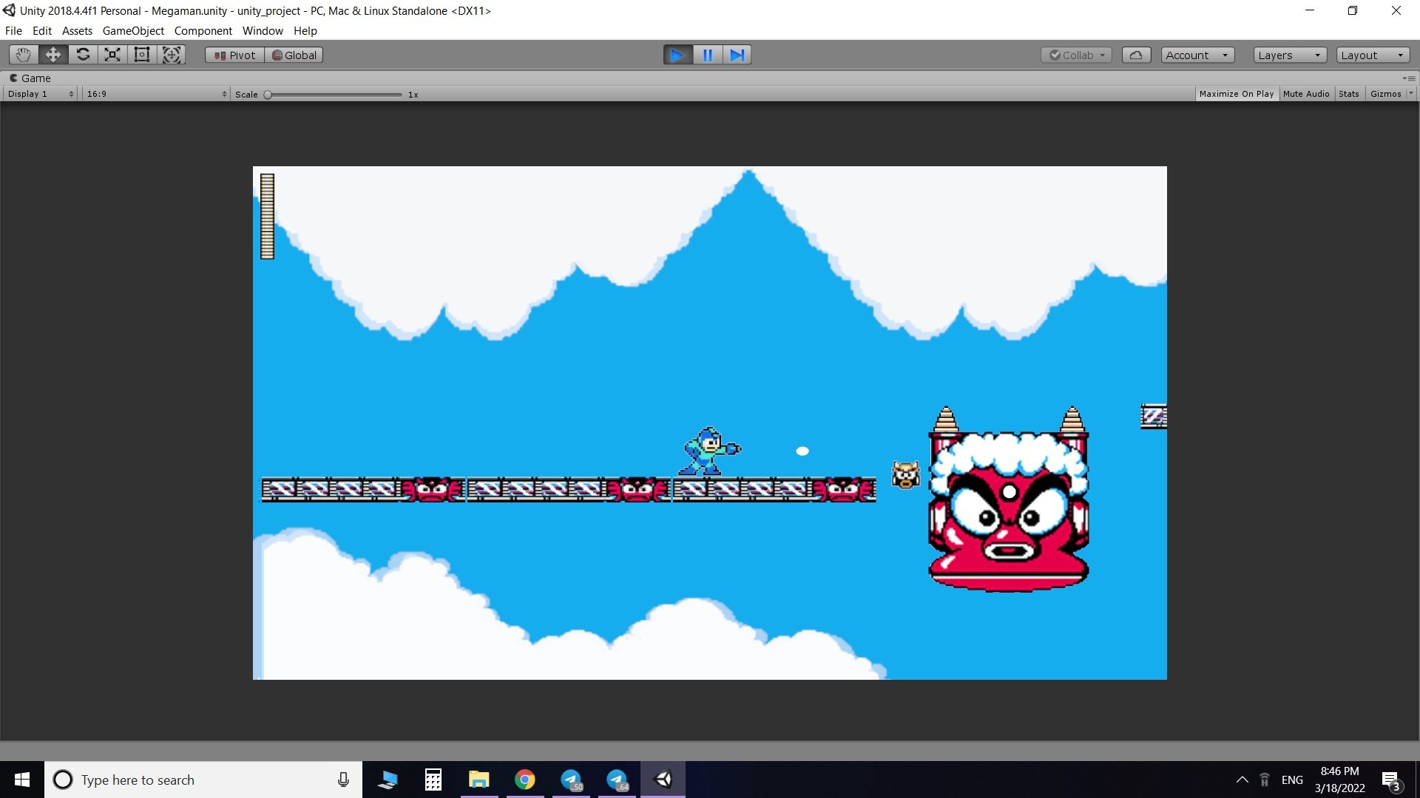Screen dimensions: 1420x798
Task: Toggle Global handle rotation
Action: [x=294, y=55]
